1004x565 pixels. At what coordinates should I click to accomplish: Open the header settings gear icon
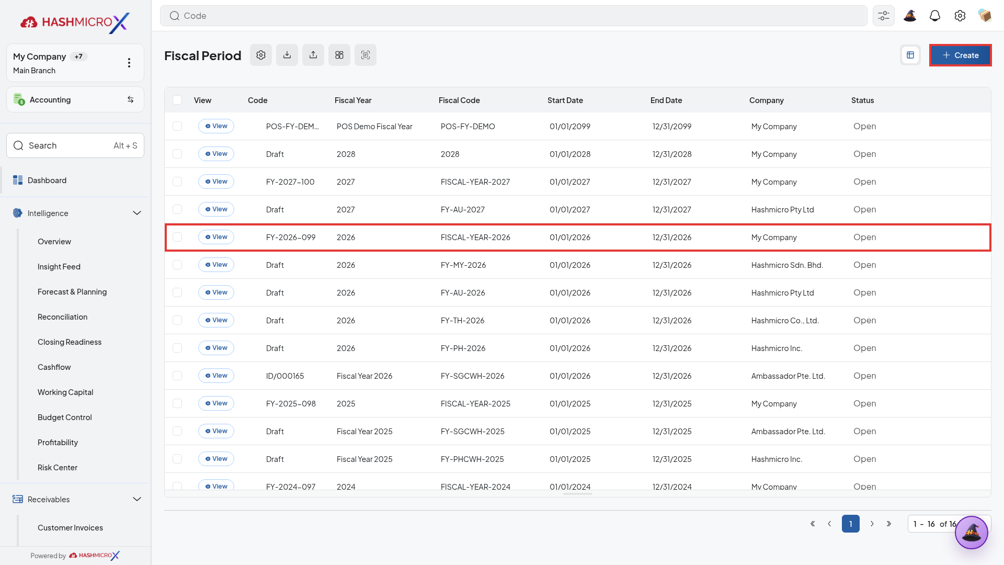(x=960, y=16)
